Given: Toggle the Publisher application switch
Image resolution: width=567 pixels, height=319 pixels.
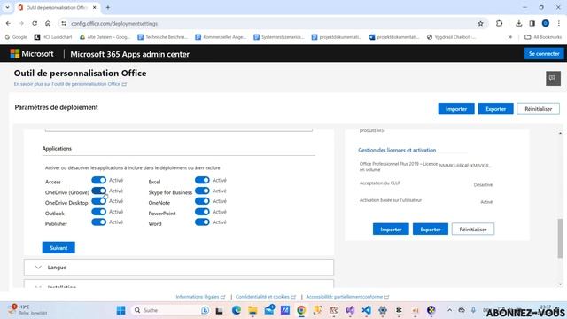Looking at the screenshot, I should [x=98, y=222].
